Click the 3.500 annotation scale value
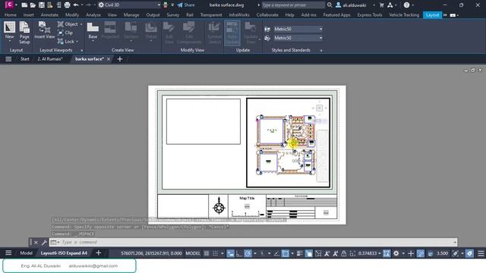The height and width of the screenshot is (273, 486). pos(442,253)
